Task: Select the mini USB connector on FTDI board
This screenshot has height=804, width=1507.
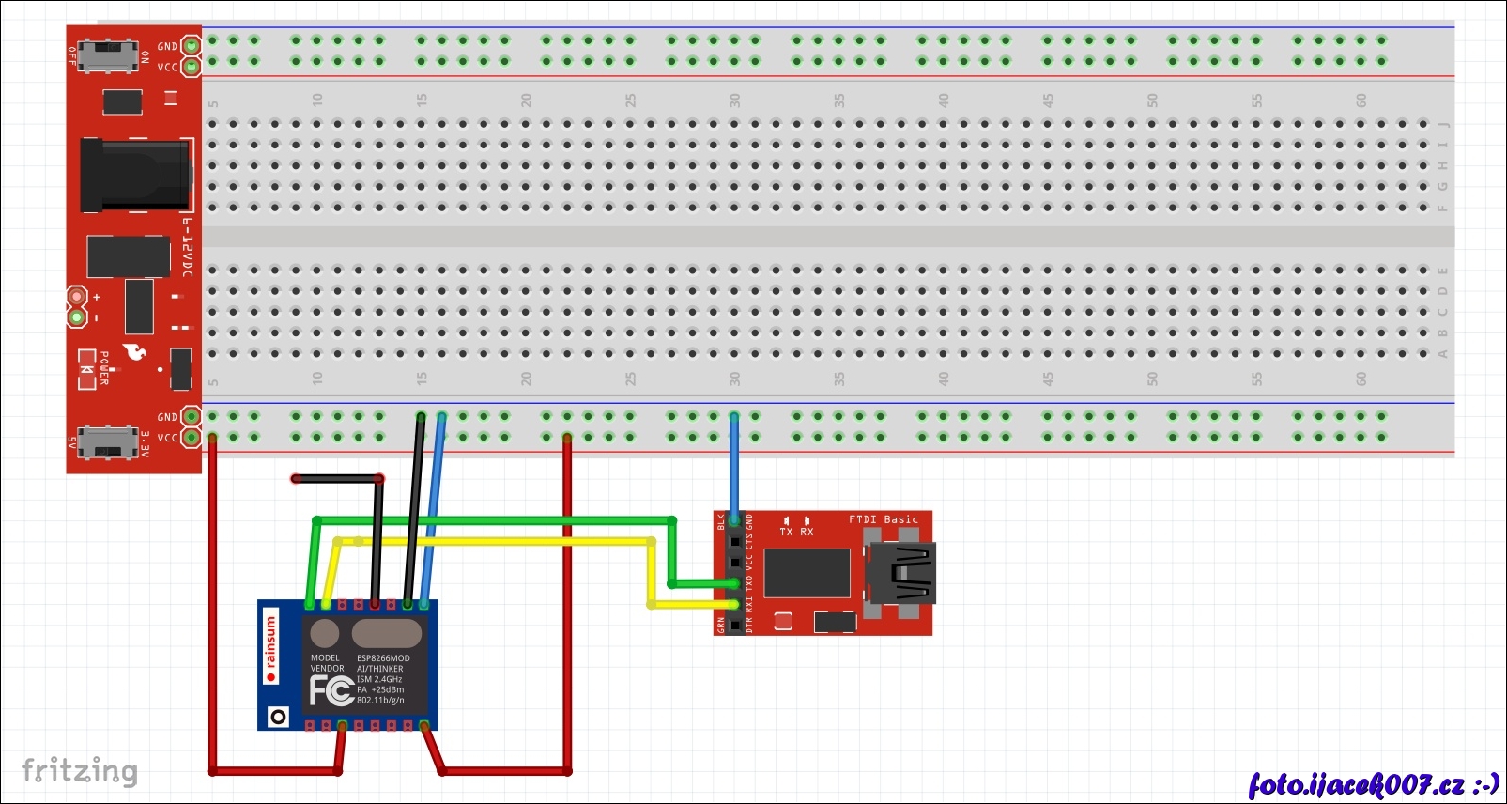Action: pyautogui.click(x=900, y=572)
